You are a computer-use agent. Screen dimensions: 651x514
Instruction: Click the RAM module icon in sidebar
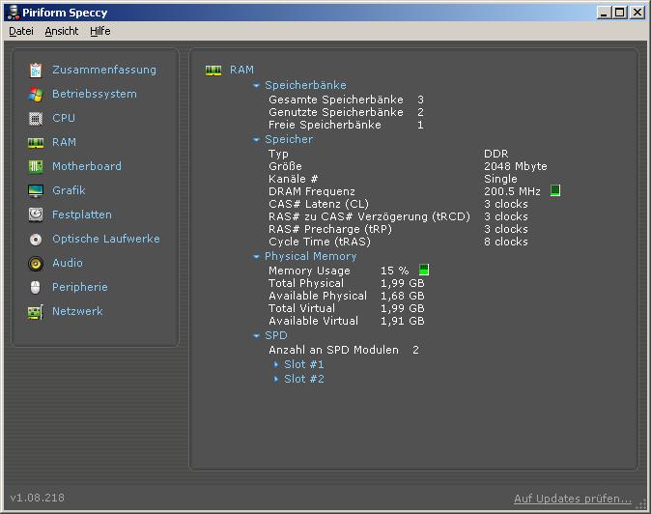pos(36,143)
